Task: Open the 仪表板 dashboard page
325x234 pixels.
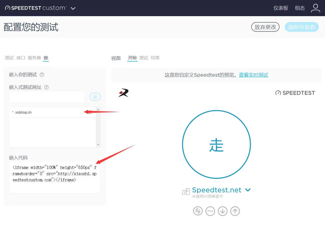Action: coord(281,8)
